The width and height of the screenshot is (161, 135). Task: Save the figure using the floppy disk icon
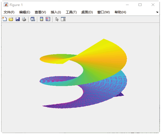point(17,19)
